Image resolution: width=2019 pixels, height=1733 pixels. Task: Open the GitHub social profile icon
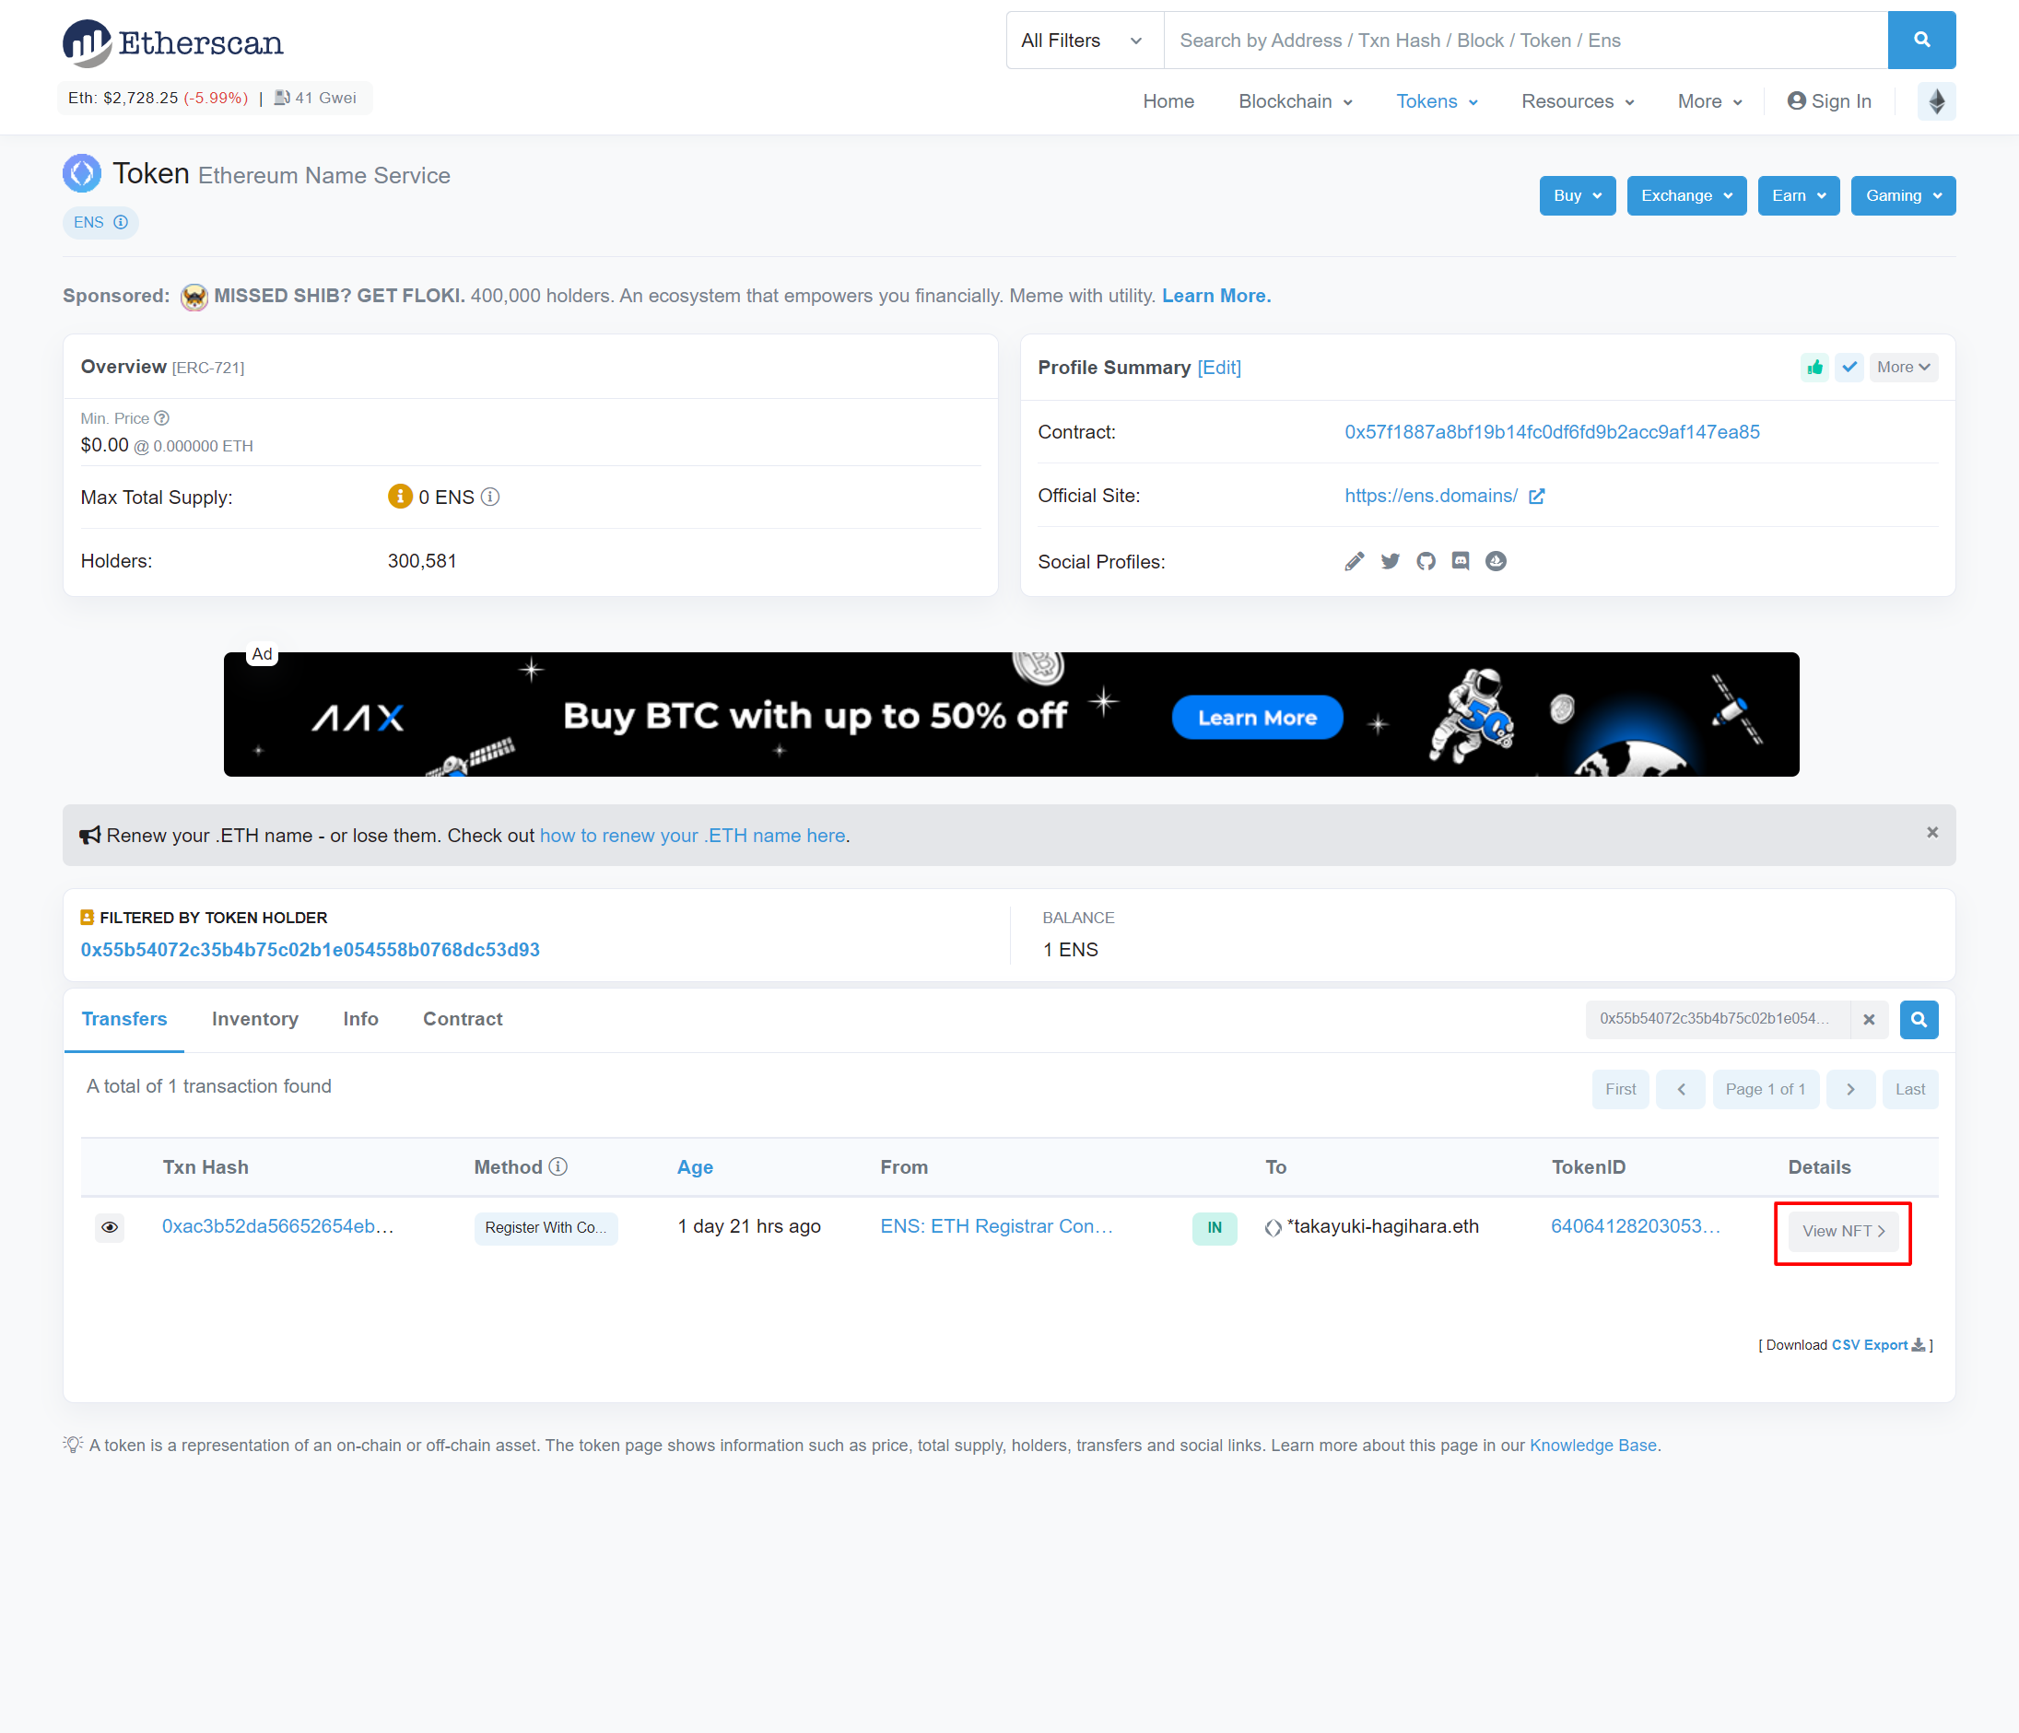1426,561
